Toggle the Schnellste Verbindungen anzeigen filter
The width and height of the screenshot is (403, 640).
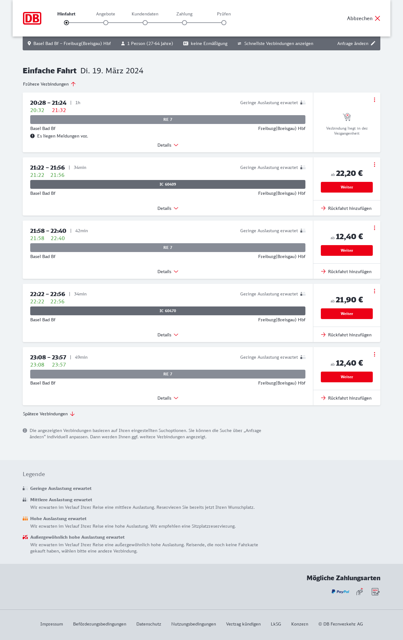(x=275, y=43)
